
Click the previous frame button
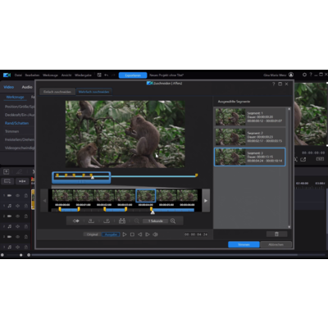click(x=139, y=235)
